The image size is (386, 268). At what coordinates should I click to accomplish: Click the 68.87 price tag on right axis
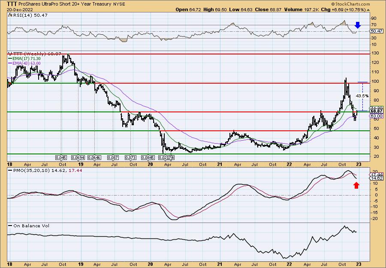click(377, 112)
